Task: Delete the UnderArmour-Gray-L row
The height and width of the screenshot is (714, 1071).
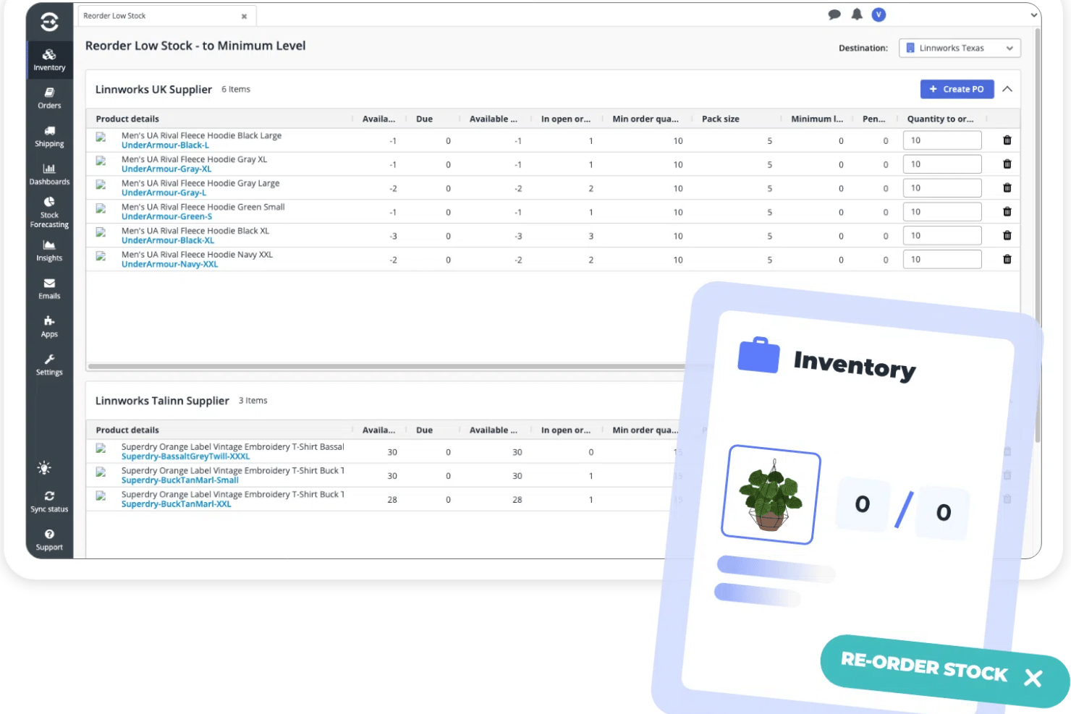Action: pos(1007,188)
